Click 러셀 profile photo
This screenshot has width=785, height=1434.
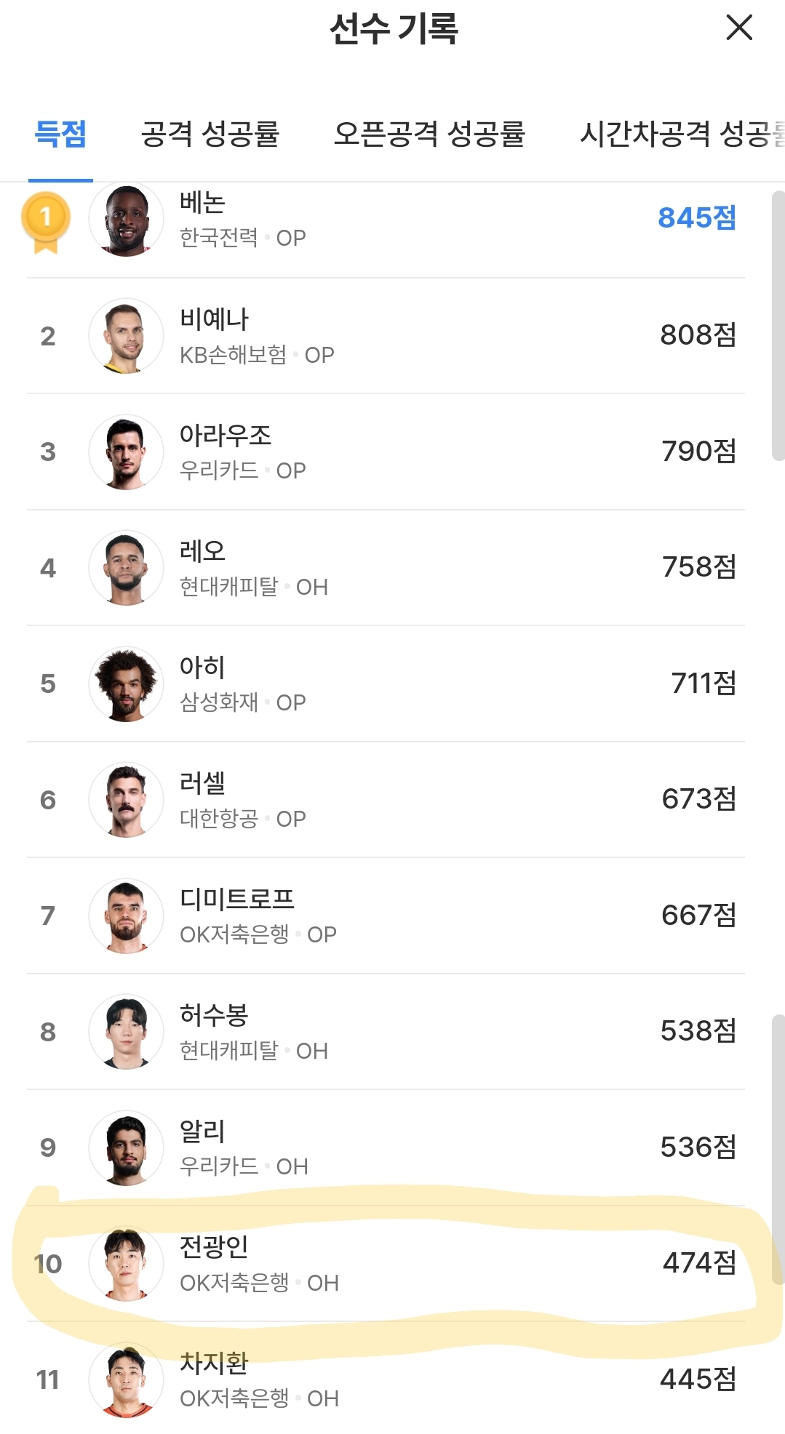coord(126,800)
